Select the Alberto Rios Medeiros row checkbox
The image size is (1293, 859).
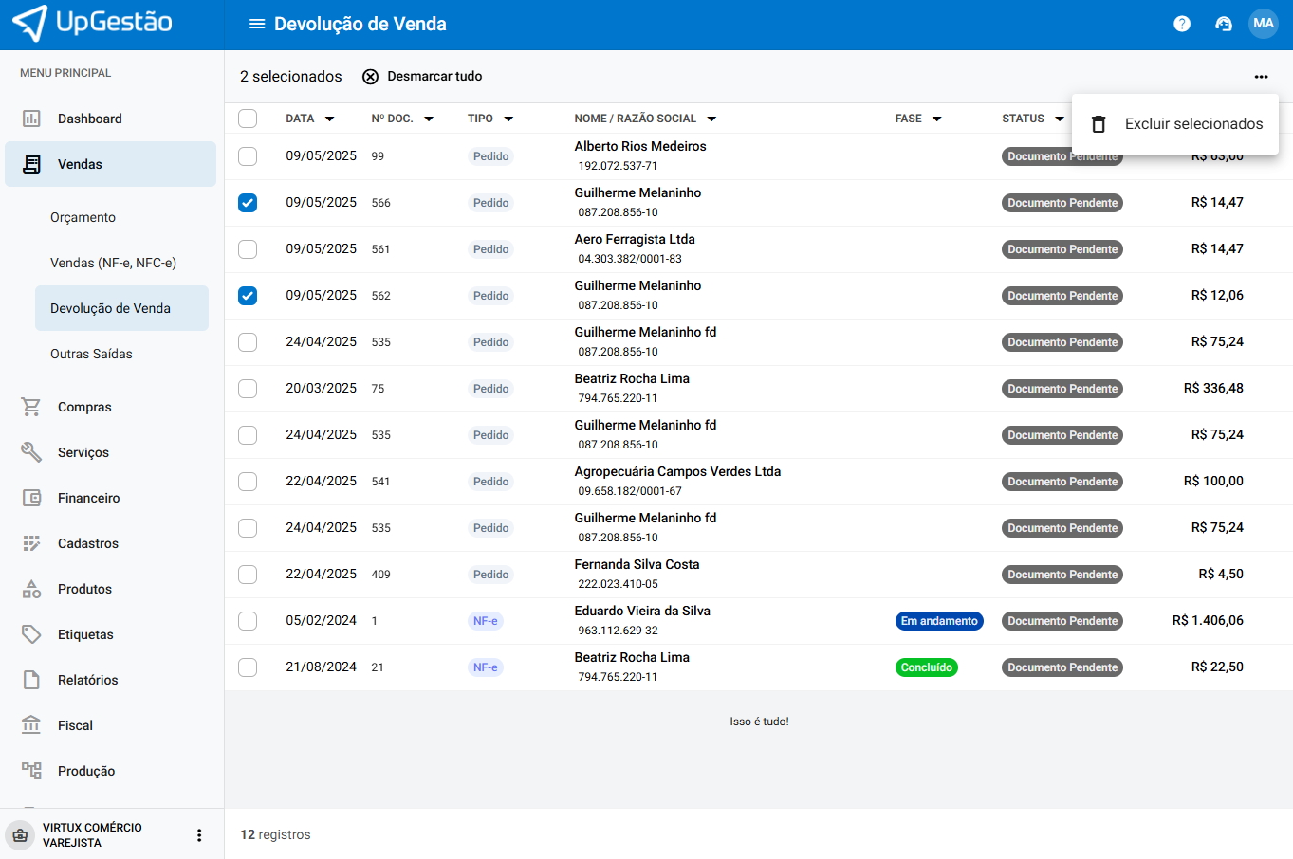pos(248,156)
